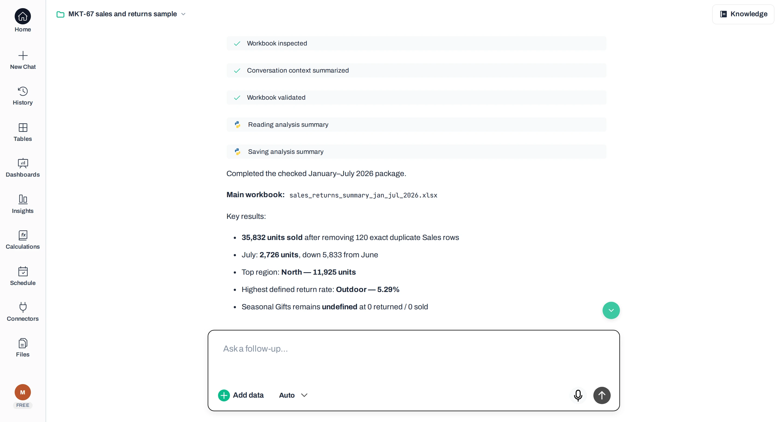Image resolution: width=781 pixels, height=422 pixels.
Task: Click the North — 11,925 units text
Action: (x=318, y=272)
